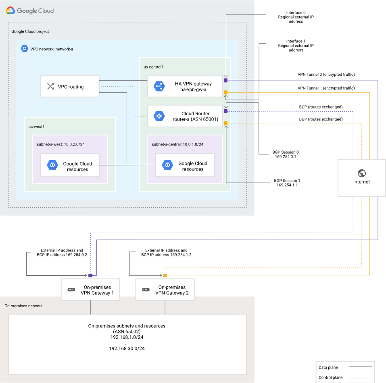Click the 'Interface 0 Regional external IP address' label
The height and width of the screenshot is (383, 386).
[x=296, y=17]
